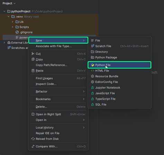164x155 pixels.
Task: Click the External Libraries icon in tree
Action: pyautogui.click(x=9, y=43)
